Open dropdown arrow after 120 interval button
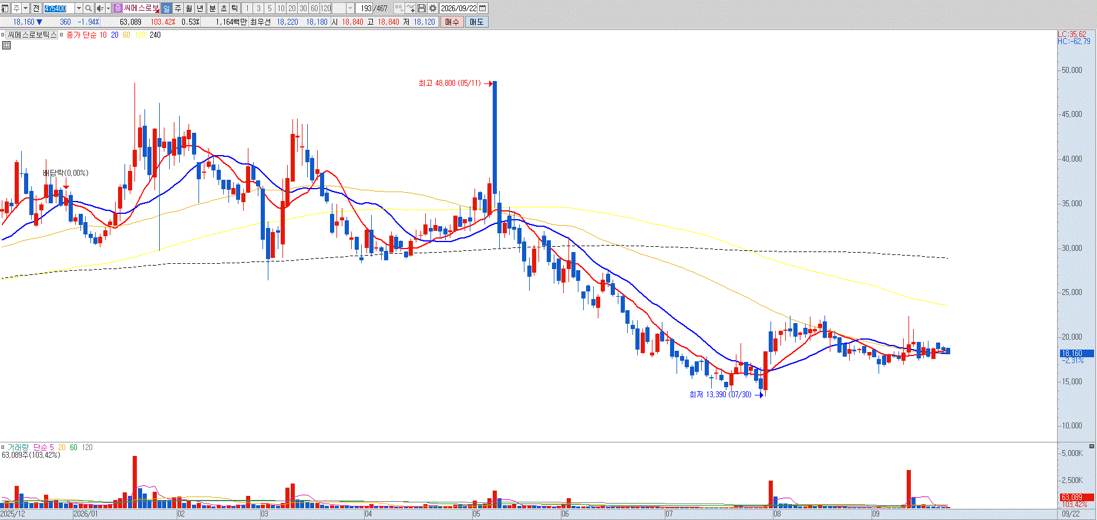The image size is (1097, 520). click(x=351, y=8)
